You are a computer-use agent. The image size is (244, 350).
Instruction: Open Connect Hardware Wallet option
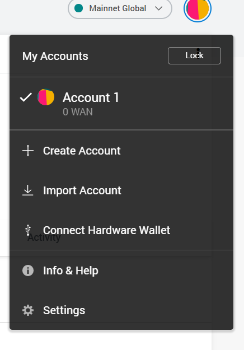121,230
